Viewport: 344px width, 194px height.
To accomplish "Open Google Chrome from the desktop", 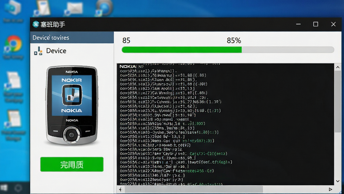I will pyautogui.click(x=13, y=44).
